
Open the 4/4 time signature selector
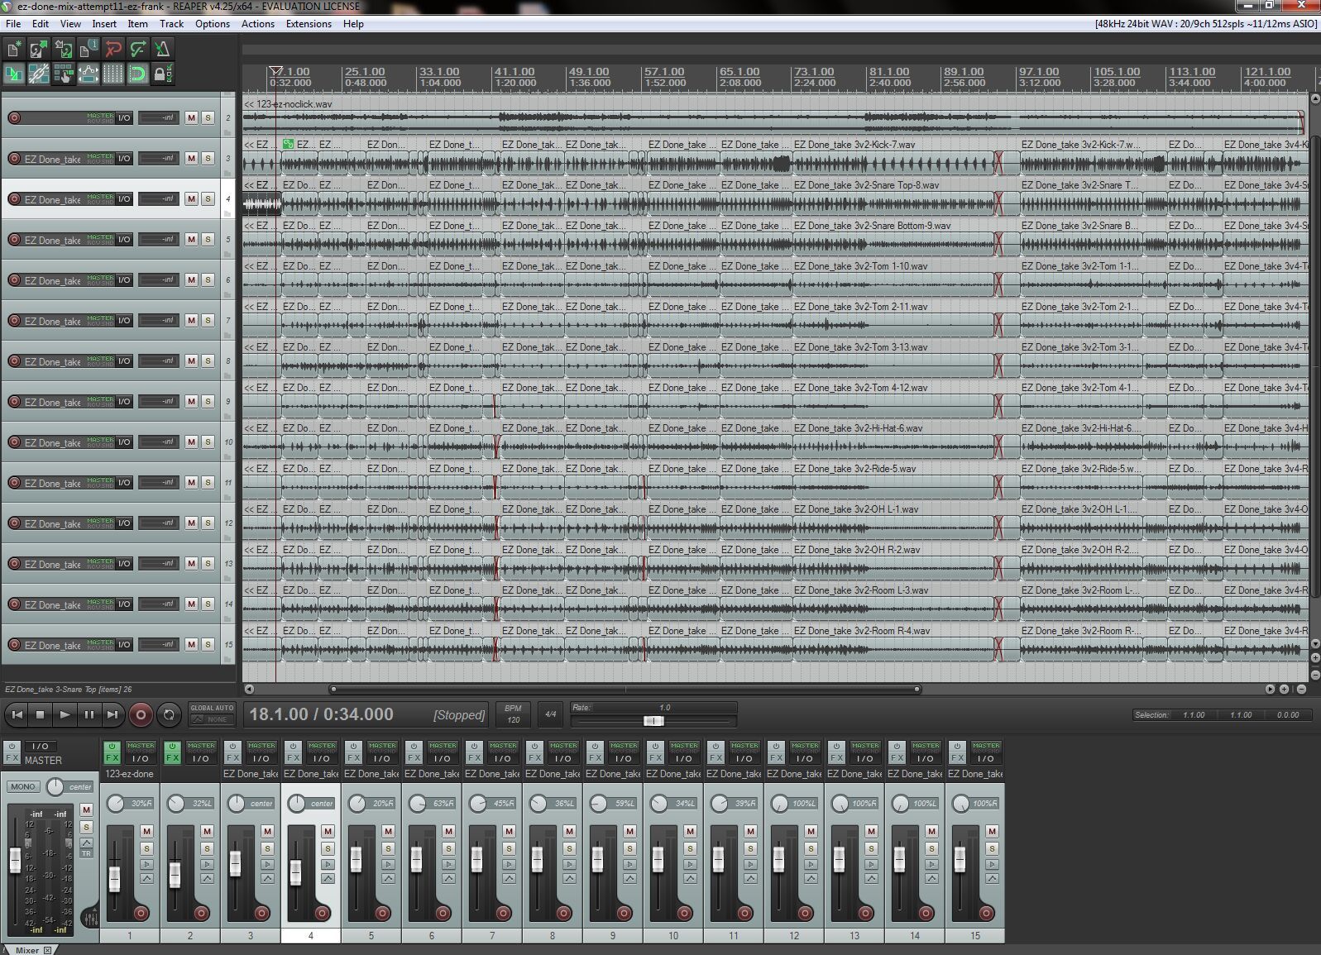(550, 714)
